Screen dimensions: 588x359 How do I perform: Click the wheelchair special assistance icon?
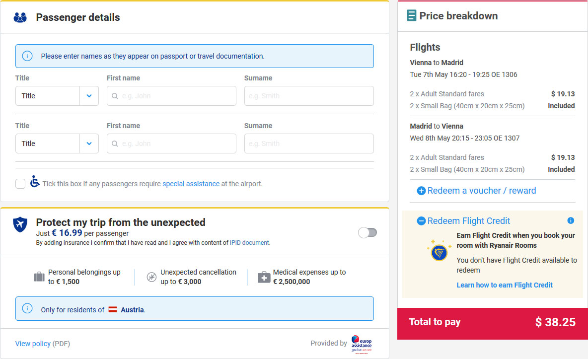pyautogui.click(x=34, y=181)
